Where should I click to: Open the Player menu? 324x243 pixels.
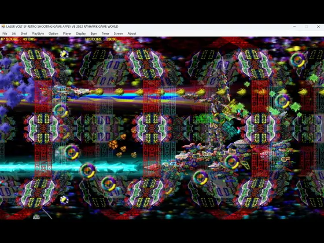[67, 34]
